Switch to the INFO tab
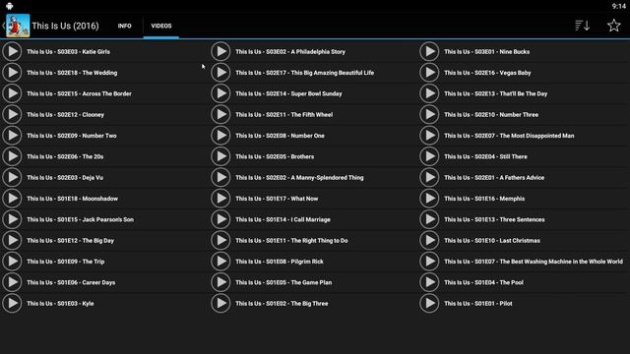 (125, 26)
